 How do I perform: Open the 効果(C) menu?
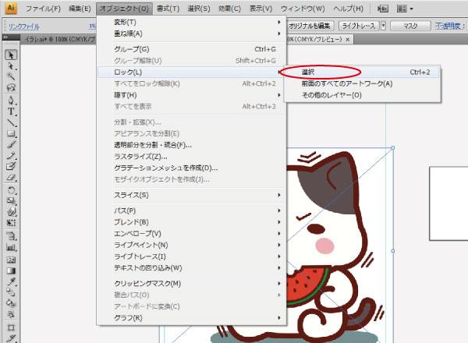pyautogui.click(x=229, y=9)
